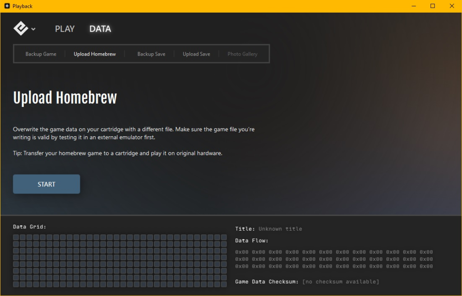Click the 'Unknown title' text
Screen dimensions: 462x296
click(x=280, y=229)
